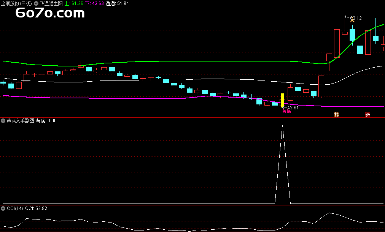The image size is (385, 232).
Task: Click the 涨 info badge on the date axis
Action: (x=367, y=114)
